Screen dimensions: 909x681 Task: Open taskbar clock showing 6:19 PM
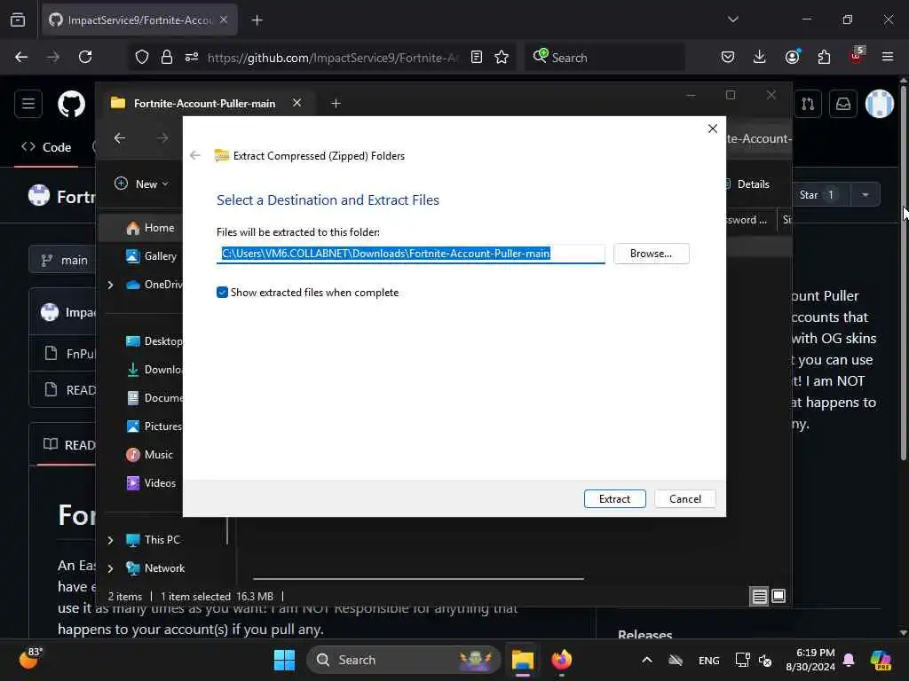810,660
